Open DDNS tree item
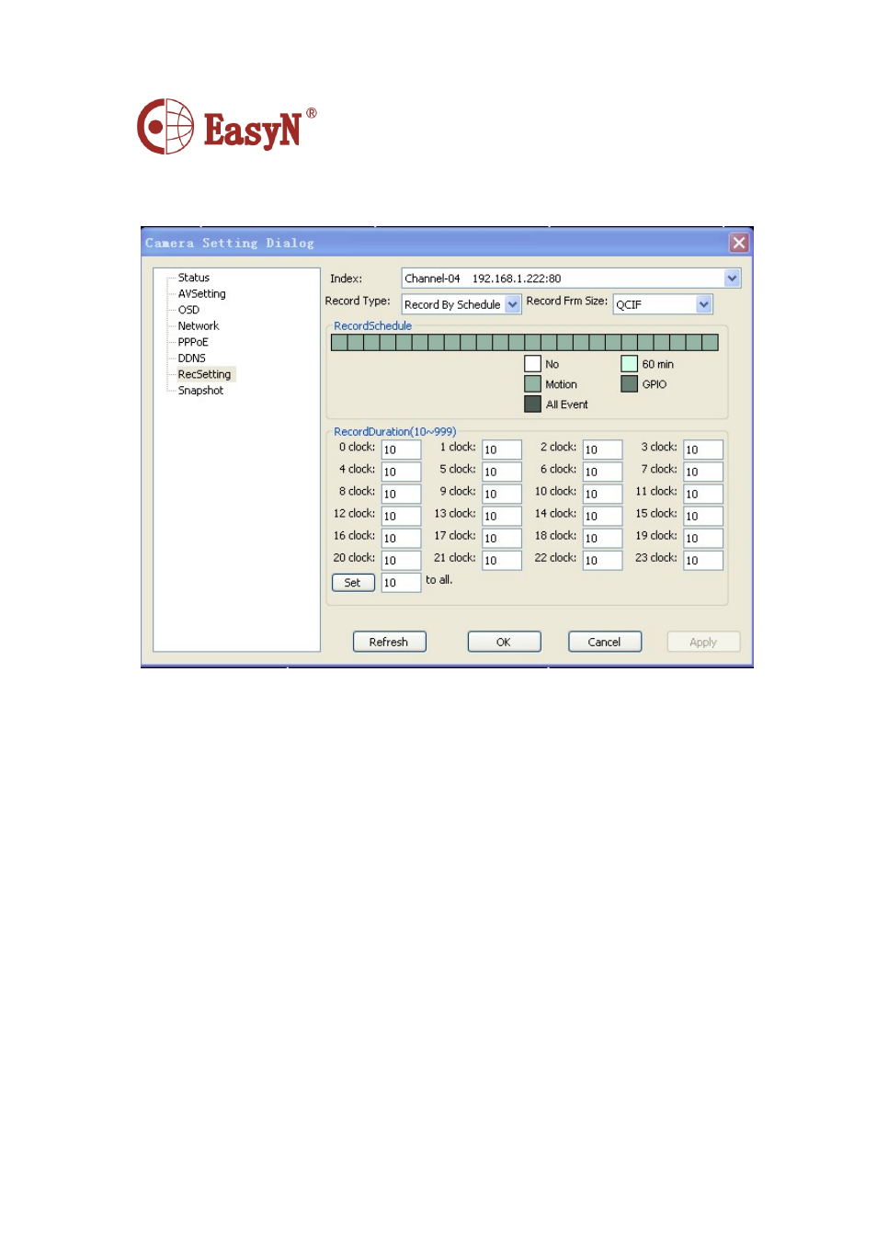This screenshot has height=1241, width=877. [x=192, y=359]
